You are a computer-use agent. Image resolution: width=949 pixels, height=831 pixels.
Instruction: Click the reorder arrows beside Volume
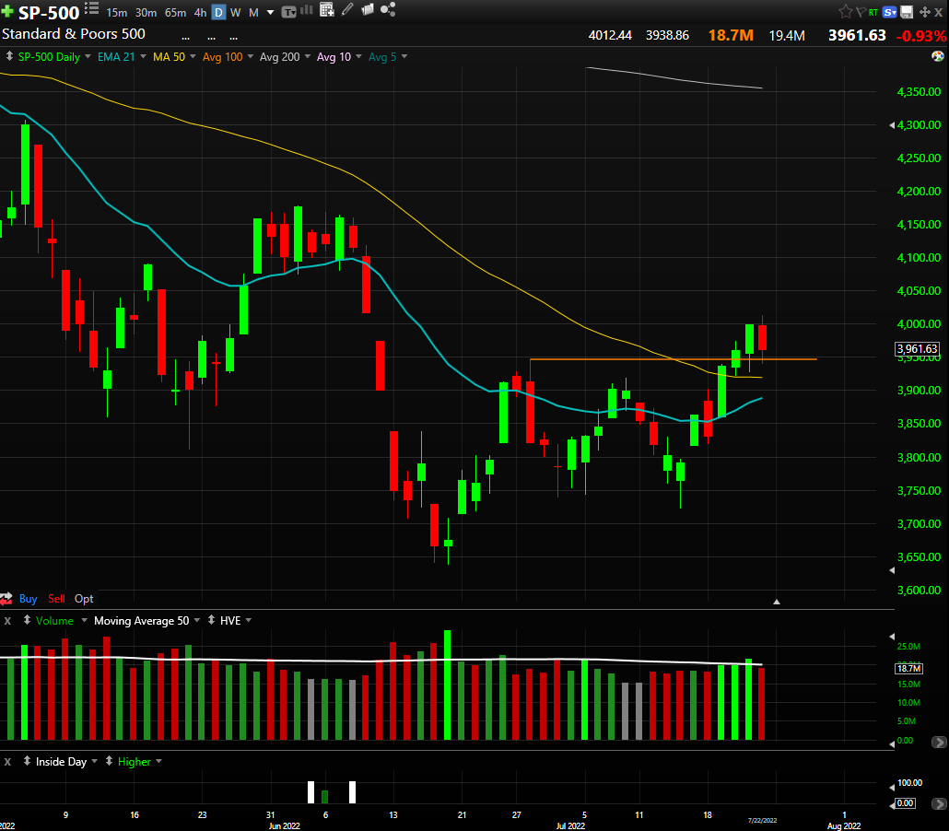[x=28, y=620]
